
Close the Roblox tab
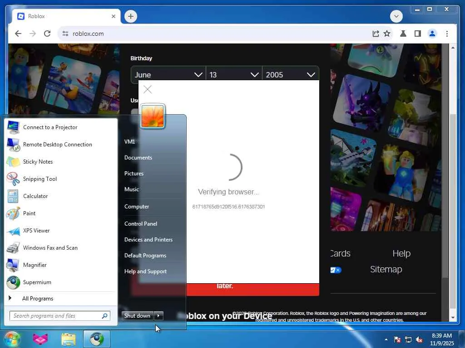click(113, 16)
